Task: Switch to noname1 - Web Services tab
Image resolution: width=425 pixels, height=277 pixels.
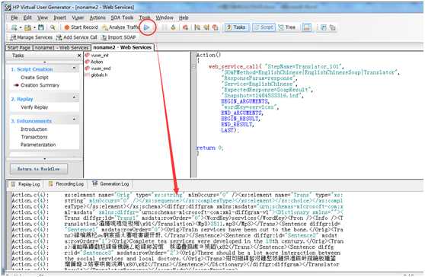Action: tap(62, 48)
